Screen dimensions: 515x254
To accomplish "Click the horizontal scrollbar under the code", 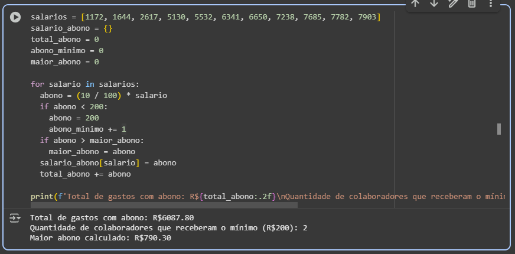I will tap(164, 205).
